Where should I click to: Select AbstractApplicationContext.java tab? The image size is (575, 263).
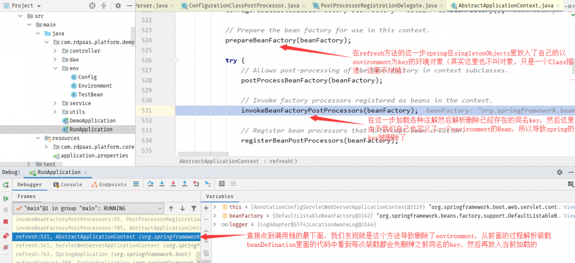506,6
